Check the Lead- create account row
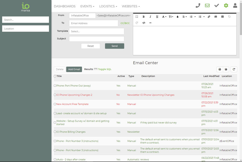242x162 pixels. point(55,113)
